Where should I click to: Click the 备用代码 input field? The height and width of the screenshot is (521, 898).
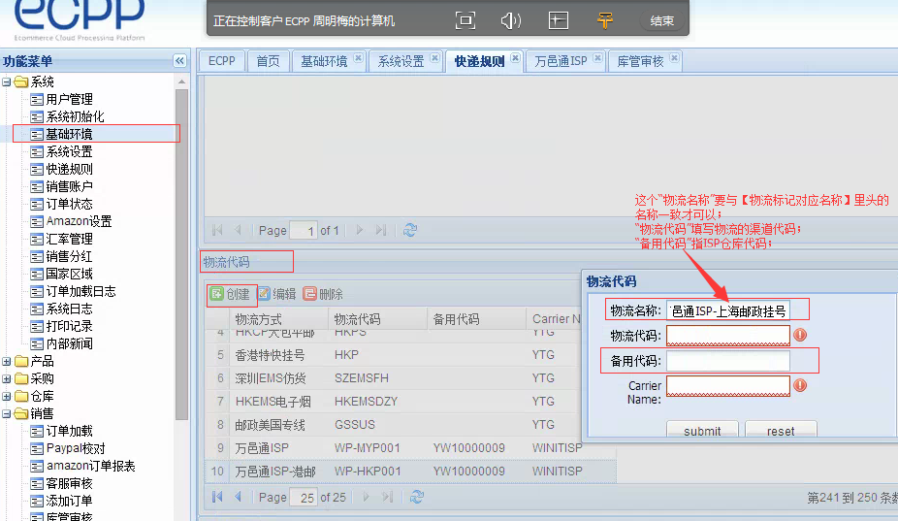click(x=727, y=361)
